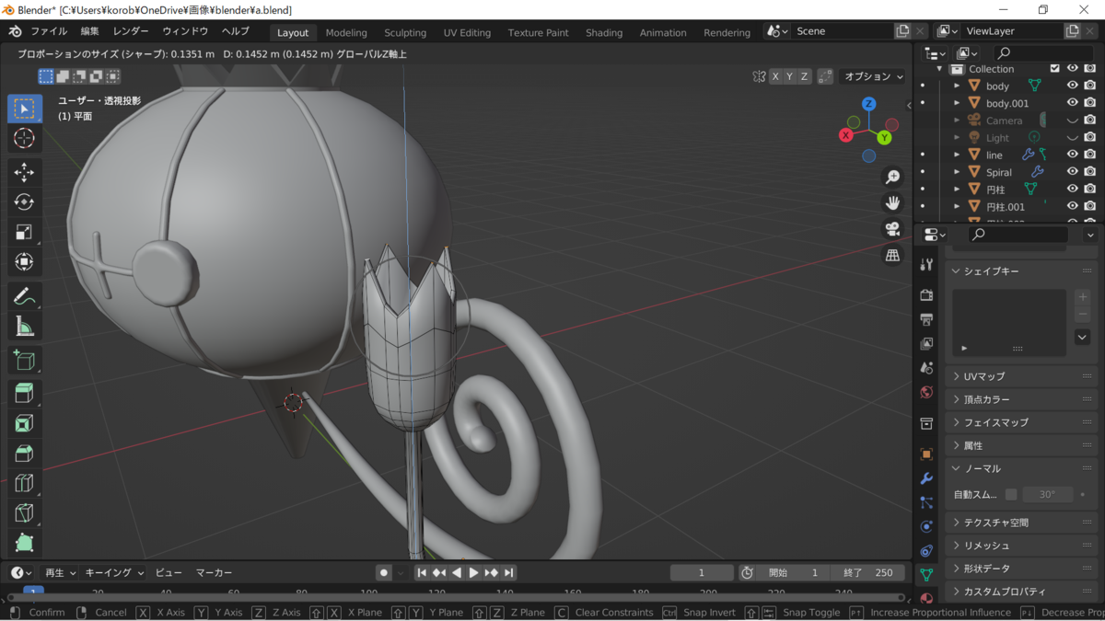Disable rendering of the line object
The image size is (1105, 621).
(x=1090, y=155)
